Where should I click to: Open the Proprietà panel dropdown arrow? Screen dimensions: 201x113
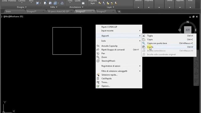pyautogui.click(x=149, y=8)
